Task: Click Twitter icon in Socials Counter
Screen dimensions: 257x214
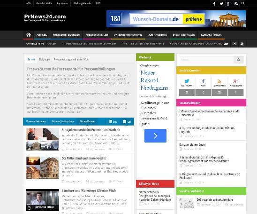Action: [x=187, y=81]
